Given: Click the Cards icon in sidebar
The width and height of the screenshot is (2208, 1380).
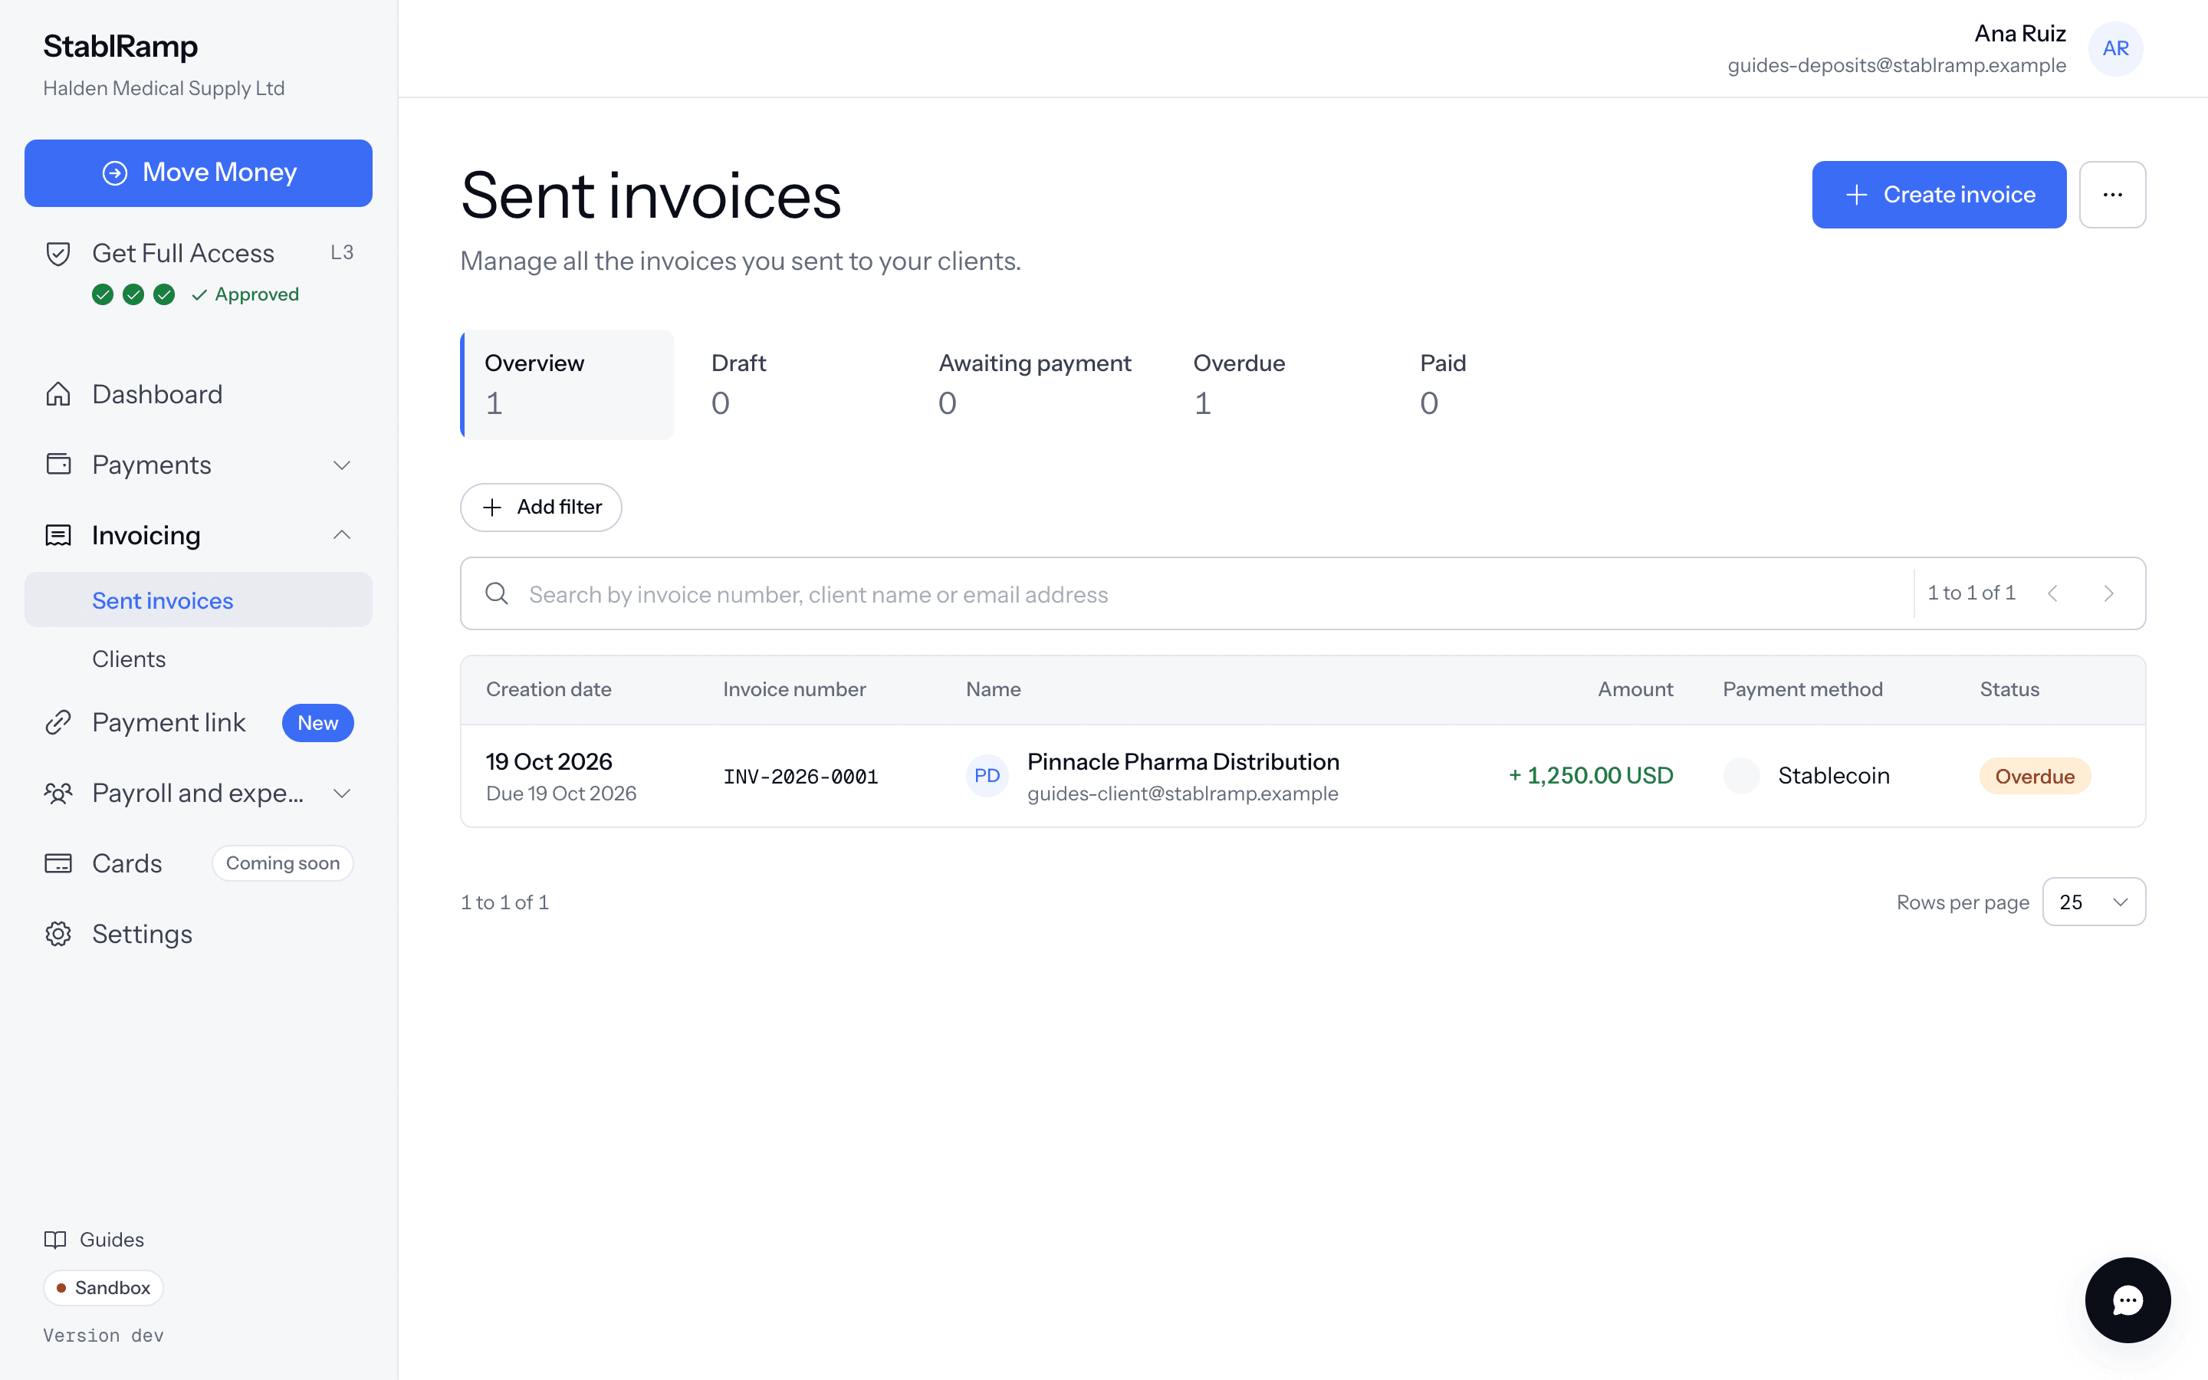Looking at the screenshot, I should pyautogui.click(x=58, y=863).
